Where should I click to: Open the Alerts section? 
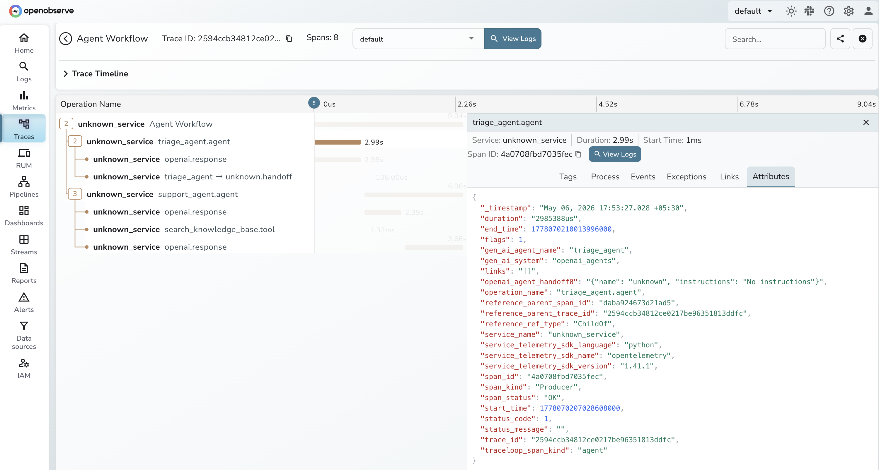pos(24,302)
